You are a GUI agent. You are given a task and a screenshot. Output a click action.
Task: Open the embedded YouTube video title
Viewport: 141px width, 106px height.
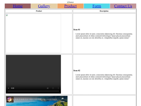[36, 99]
